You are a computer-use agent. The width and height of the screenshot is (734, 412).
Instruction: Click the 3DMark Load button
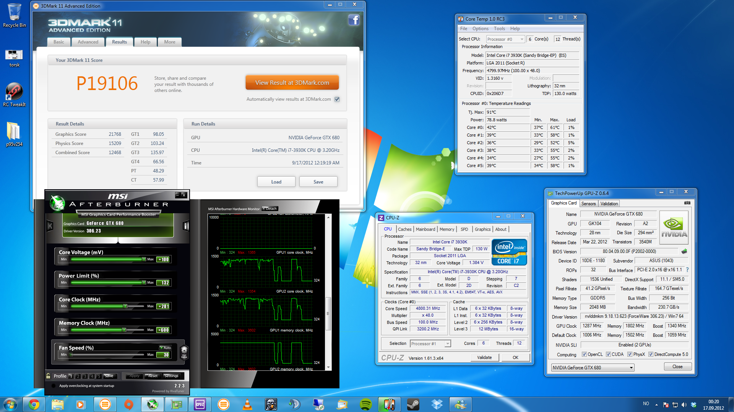(276, 182)
